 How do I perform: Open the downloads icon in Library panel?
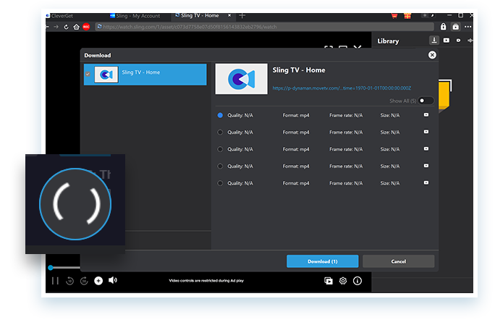click(433, 41)
